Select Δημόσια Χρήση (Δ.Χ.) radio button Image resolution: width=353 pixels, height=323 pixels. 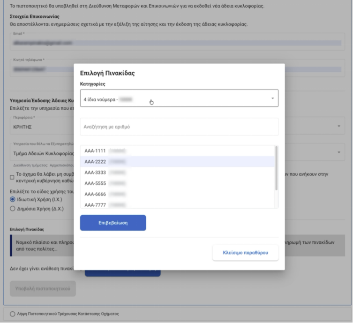[13, 209]
